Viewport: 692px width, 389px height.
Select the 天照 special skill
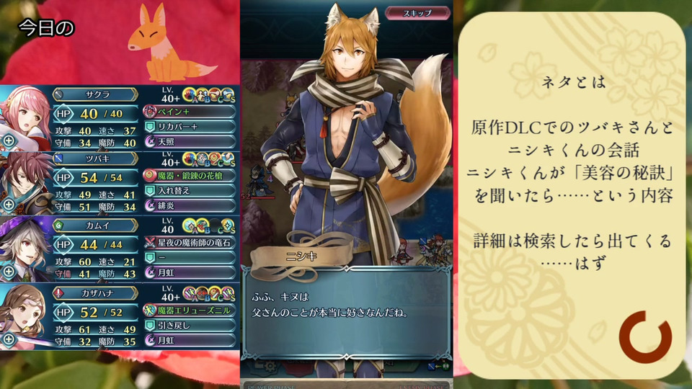point(190,142)
